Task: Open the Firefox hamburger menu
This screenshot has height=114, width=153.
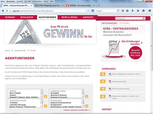Action: click(x=150, y=11)
